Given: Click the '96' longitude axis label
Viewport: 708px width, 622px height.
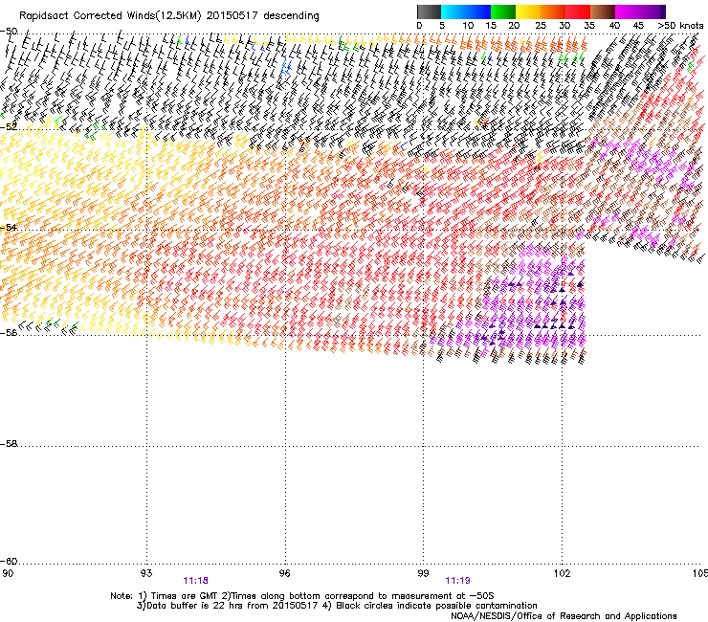Looking at the screenshot, I should click(285, 573).
